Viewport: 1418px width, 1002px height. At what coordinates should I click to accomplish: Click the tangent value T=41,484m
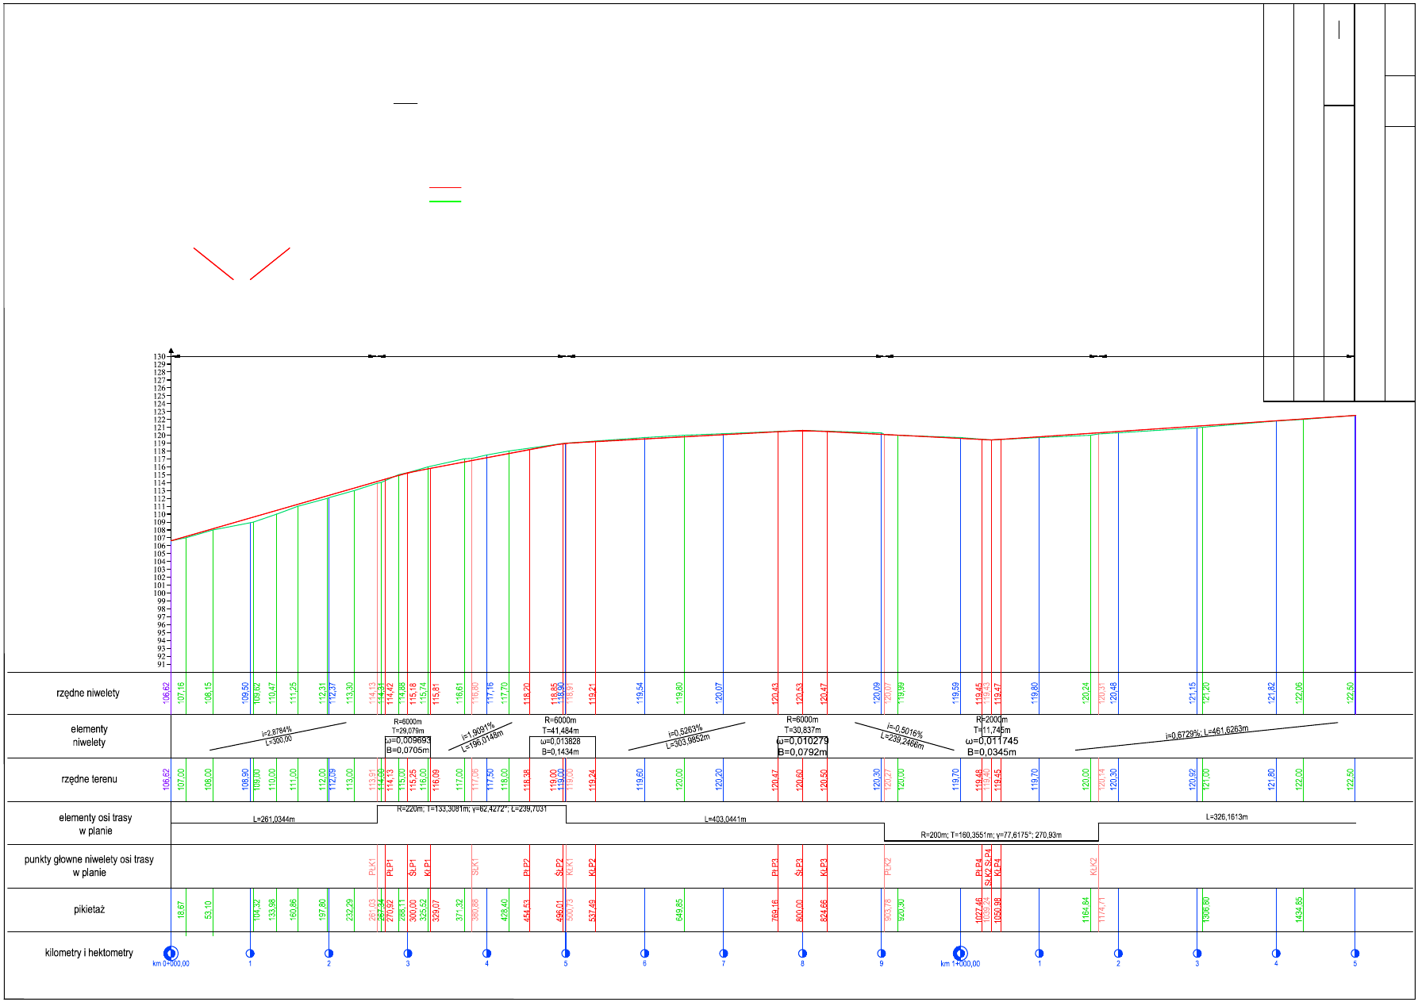coord(560,731)
